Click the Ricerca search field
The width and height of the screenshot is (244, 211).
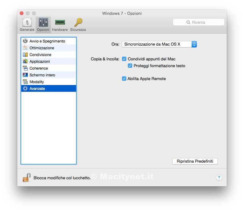tap(199, 22)
